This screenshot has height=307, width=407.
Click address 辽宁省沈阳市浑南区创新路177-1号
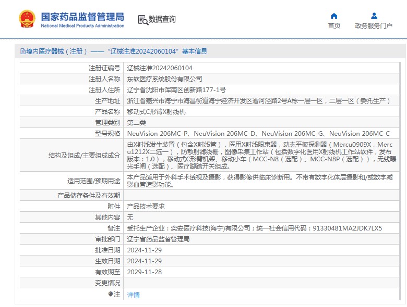pyautogui.click(x=176, y=90)
